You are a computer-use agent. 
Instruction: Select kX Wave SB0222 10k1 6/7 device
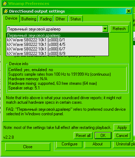coord(57,49)
